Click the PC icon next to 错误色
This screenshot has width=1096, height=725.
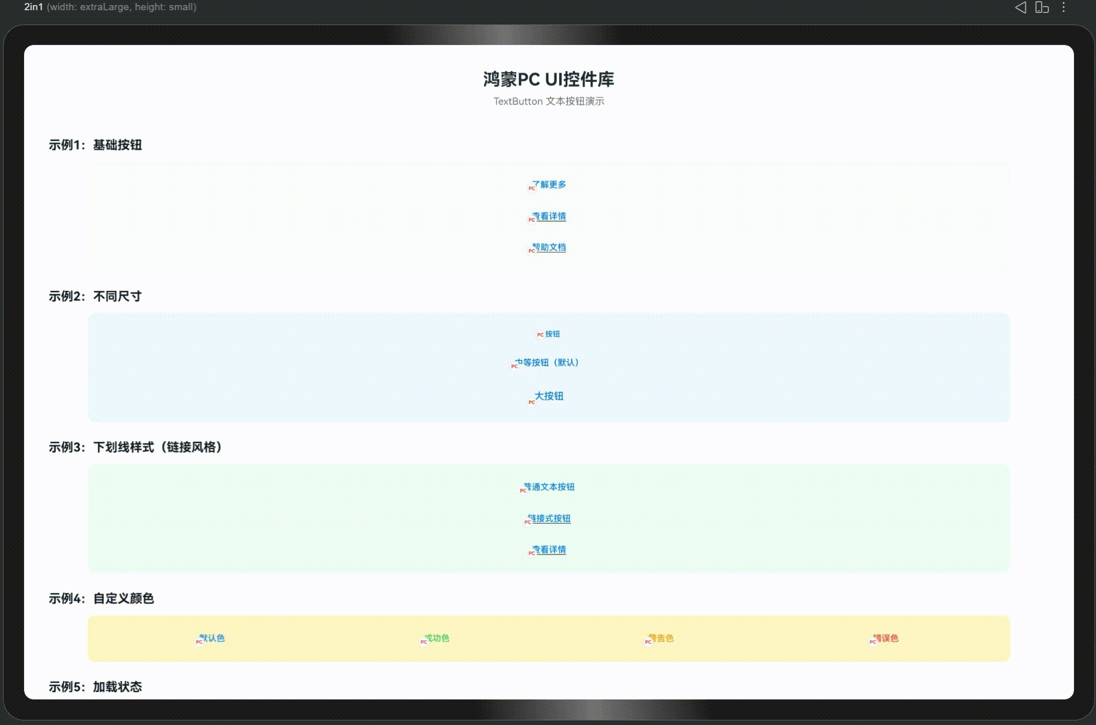tap(872, 642)
